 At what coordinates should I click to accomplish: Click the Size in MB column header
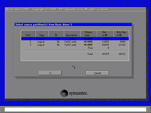[x=105, y=34]
